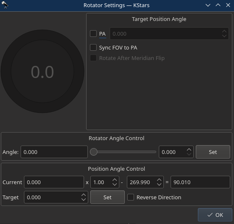234x224 pixels.
Task: Click the rotator Angle readout field
Action: coord(54,152)
